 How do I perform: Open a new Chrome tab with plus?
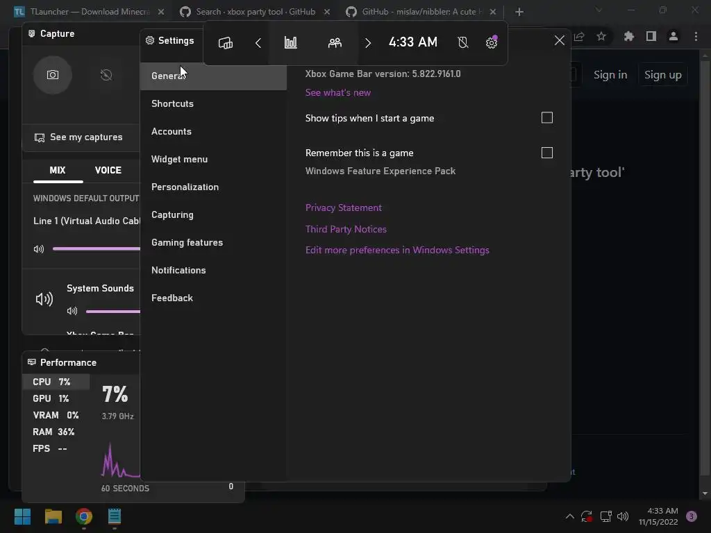coord(519,12)
